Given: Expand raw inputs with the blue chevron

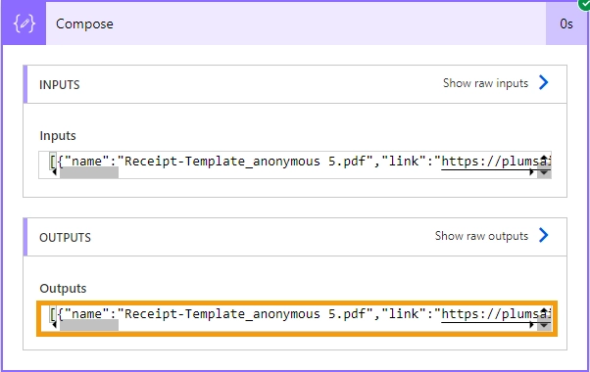Looking at the screenshot, I should tap(543, 82).
